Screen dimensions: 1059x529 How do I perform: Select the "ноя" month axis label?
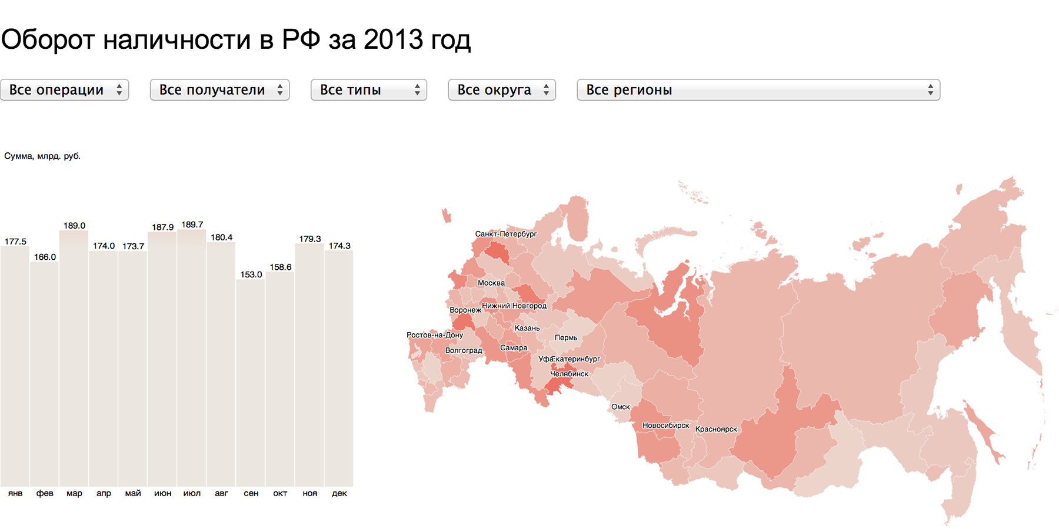[x=310, y=493]
